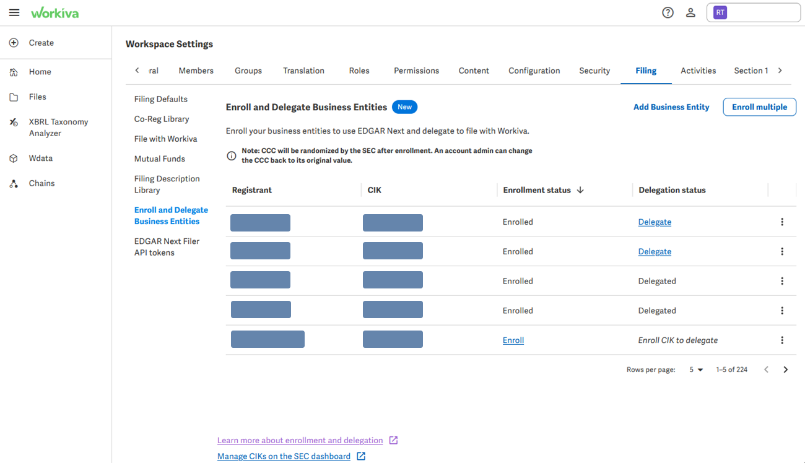Viewport: 805px width, 463px height.
Task: Switch to the Members tab
Action: pyautogui.click(x=196, y=71)
